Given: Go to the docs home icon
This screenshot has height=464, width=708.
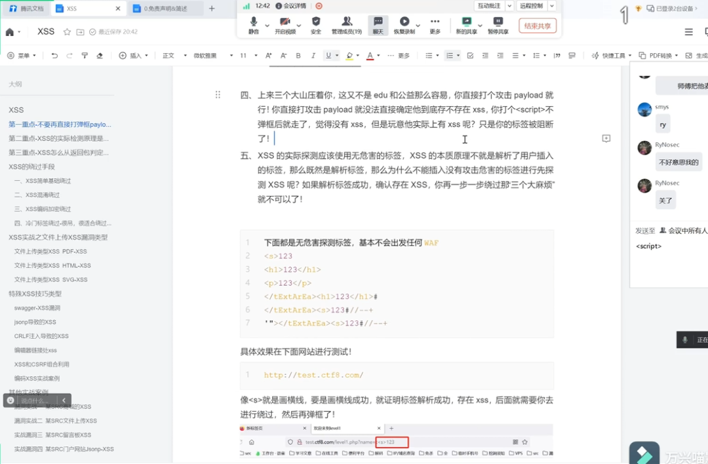Looking at the screenshot, I should click(x=9, y=32).
